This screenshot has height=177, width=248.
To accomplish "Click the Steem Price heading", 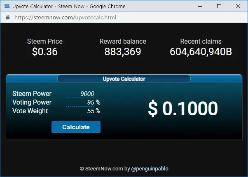I will coord(45,42).
